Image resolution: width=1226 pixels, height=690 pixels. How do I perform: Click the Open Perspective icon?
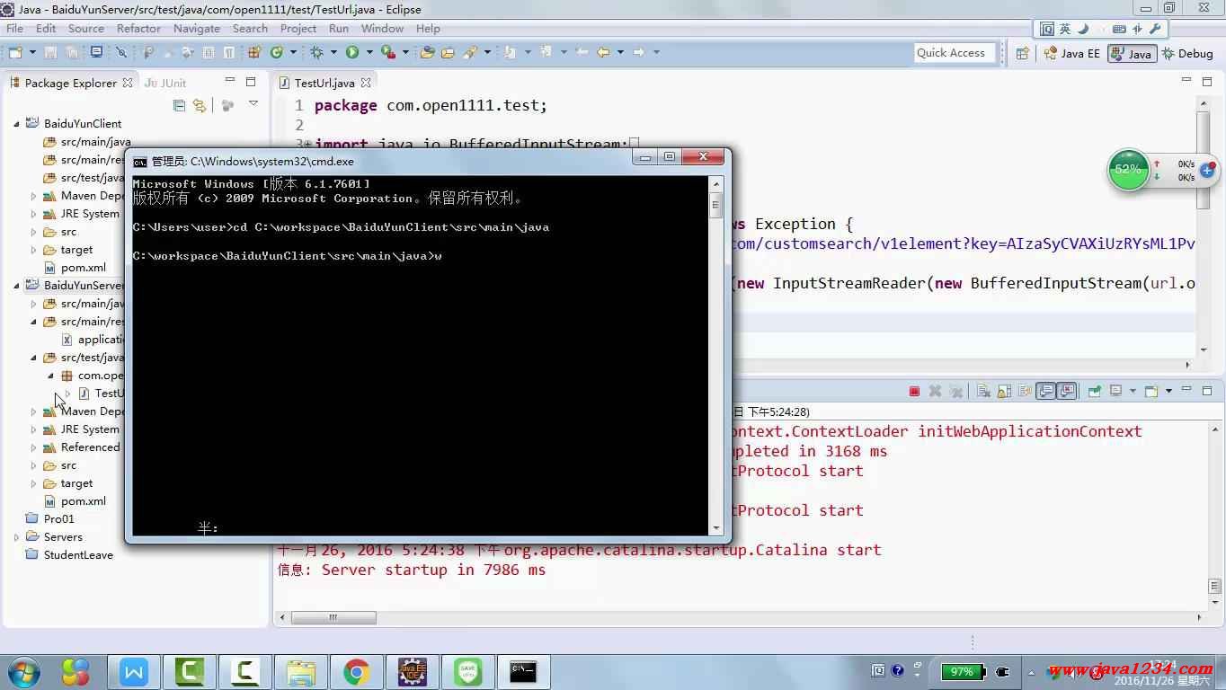point(1022,53)
